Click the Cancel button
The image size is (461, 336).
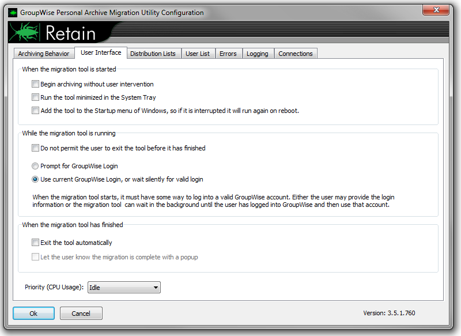[81, 314]
